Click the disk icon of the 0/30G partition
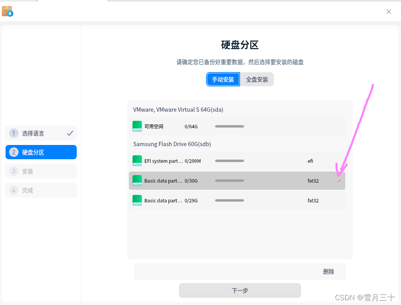The image size is (401, 305). pos(137,181)
